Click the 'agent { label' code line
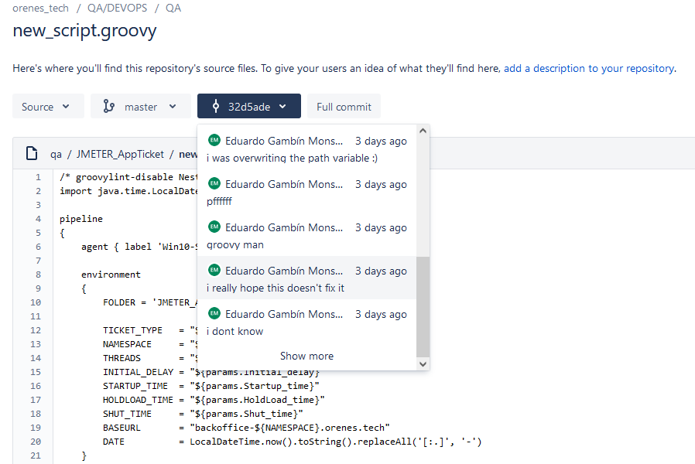 coord(139,247)
